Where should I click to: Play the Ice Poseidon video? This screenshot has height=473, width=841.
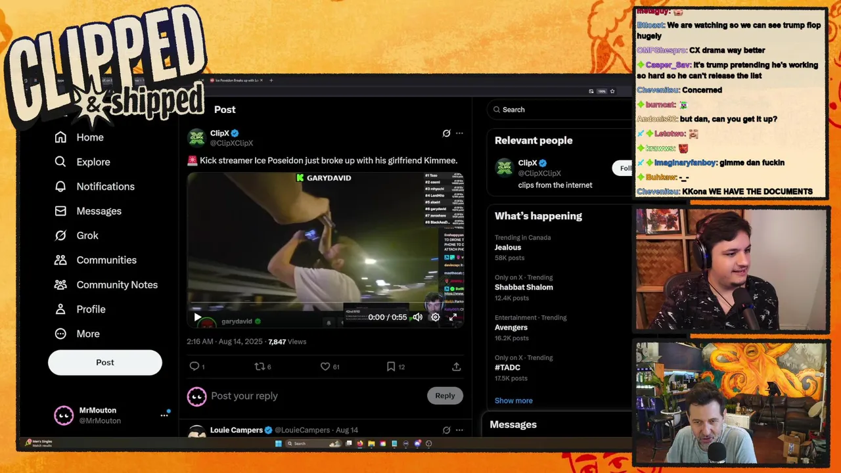(198, 317)
